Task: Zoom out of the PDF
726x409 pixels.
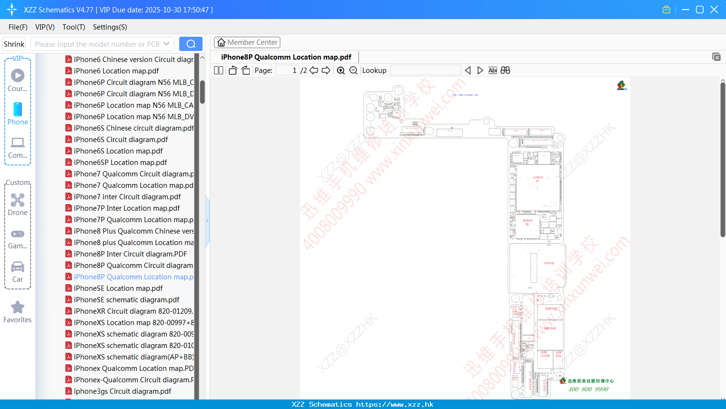Action: (x=353, y=71)
